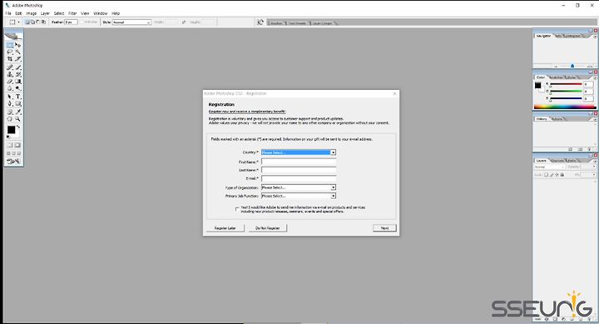Click the Register Later button

coord(225,228)
